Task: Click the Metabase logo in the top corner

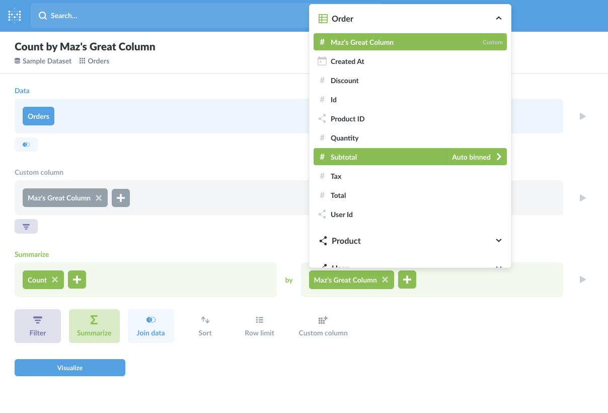Action: tap(14, 16)
